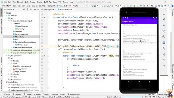
Task: Raise emulator volume with volume up icon
Action: 164,19
